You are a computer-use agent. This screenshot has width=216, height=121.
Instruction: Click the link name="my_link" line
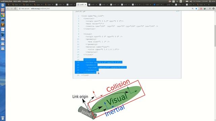92,16
